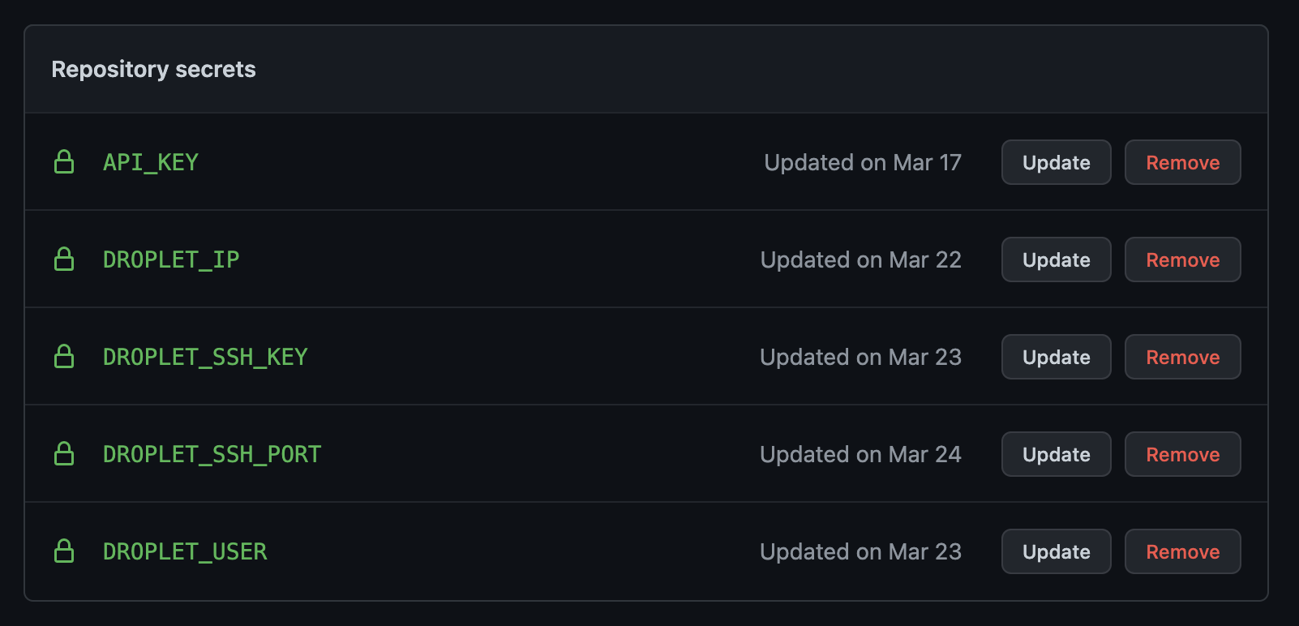Viewport: 1299px width, 626px height.
Task: Remove the DROPLET_IP secret
Action: pos(1182,259)
